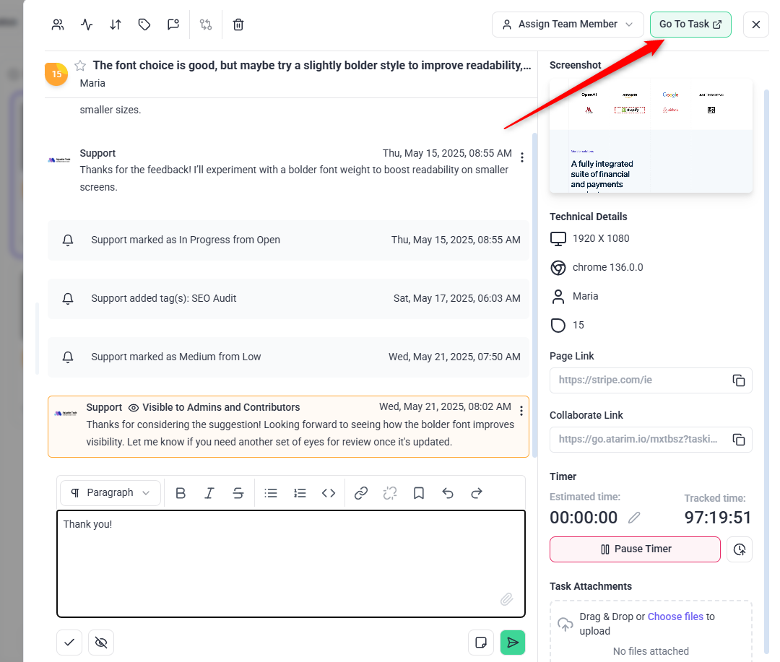Pause the running timer
Viewport: 780px width, 662px height.
tap(635, 549)
